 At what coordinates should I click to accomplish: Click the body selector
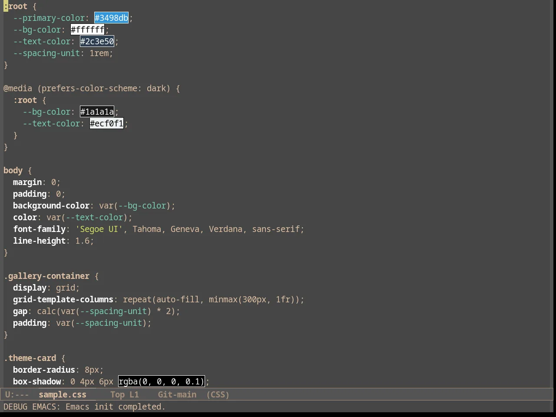click(13, 170)
